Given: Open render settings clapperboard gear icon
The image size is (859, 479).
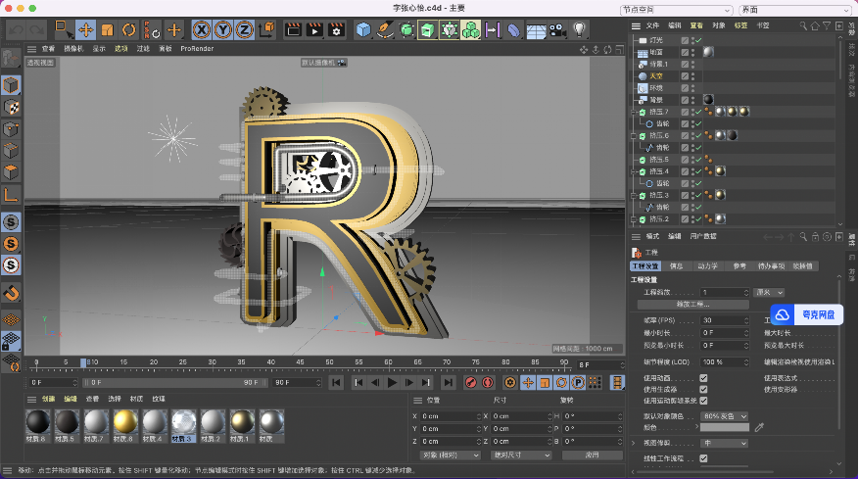Looking at the screenshot, I should coord(336,30).
